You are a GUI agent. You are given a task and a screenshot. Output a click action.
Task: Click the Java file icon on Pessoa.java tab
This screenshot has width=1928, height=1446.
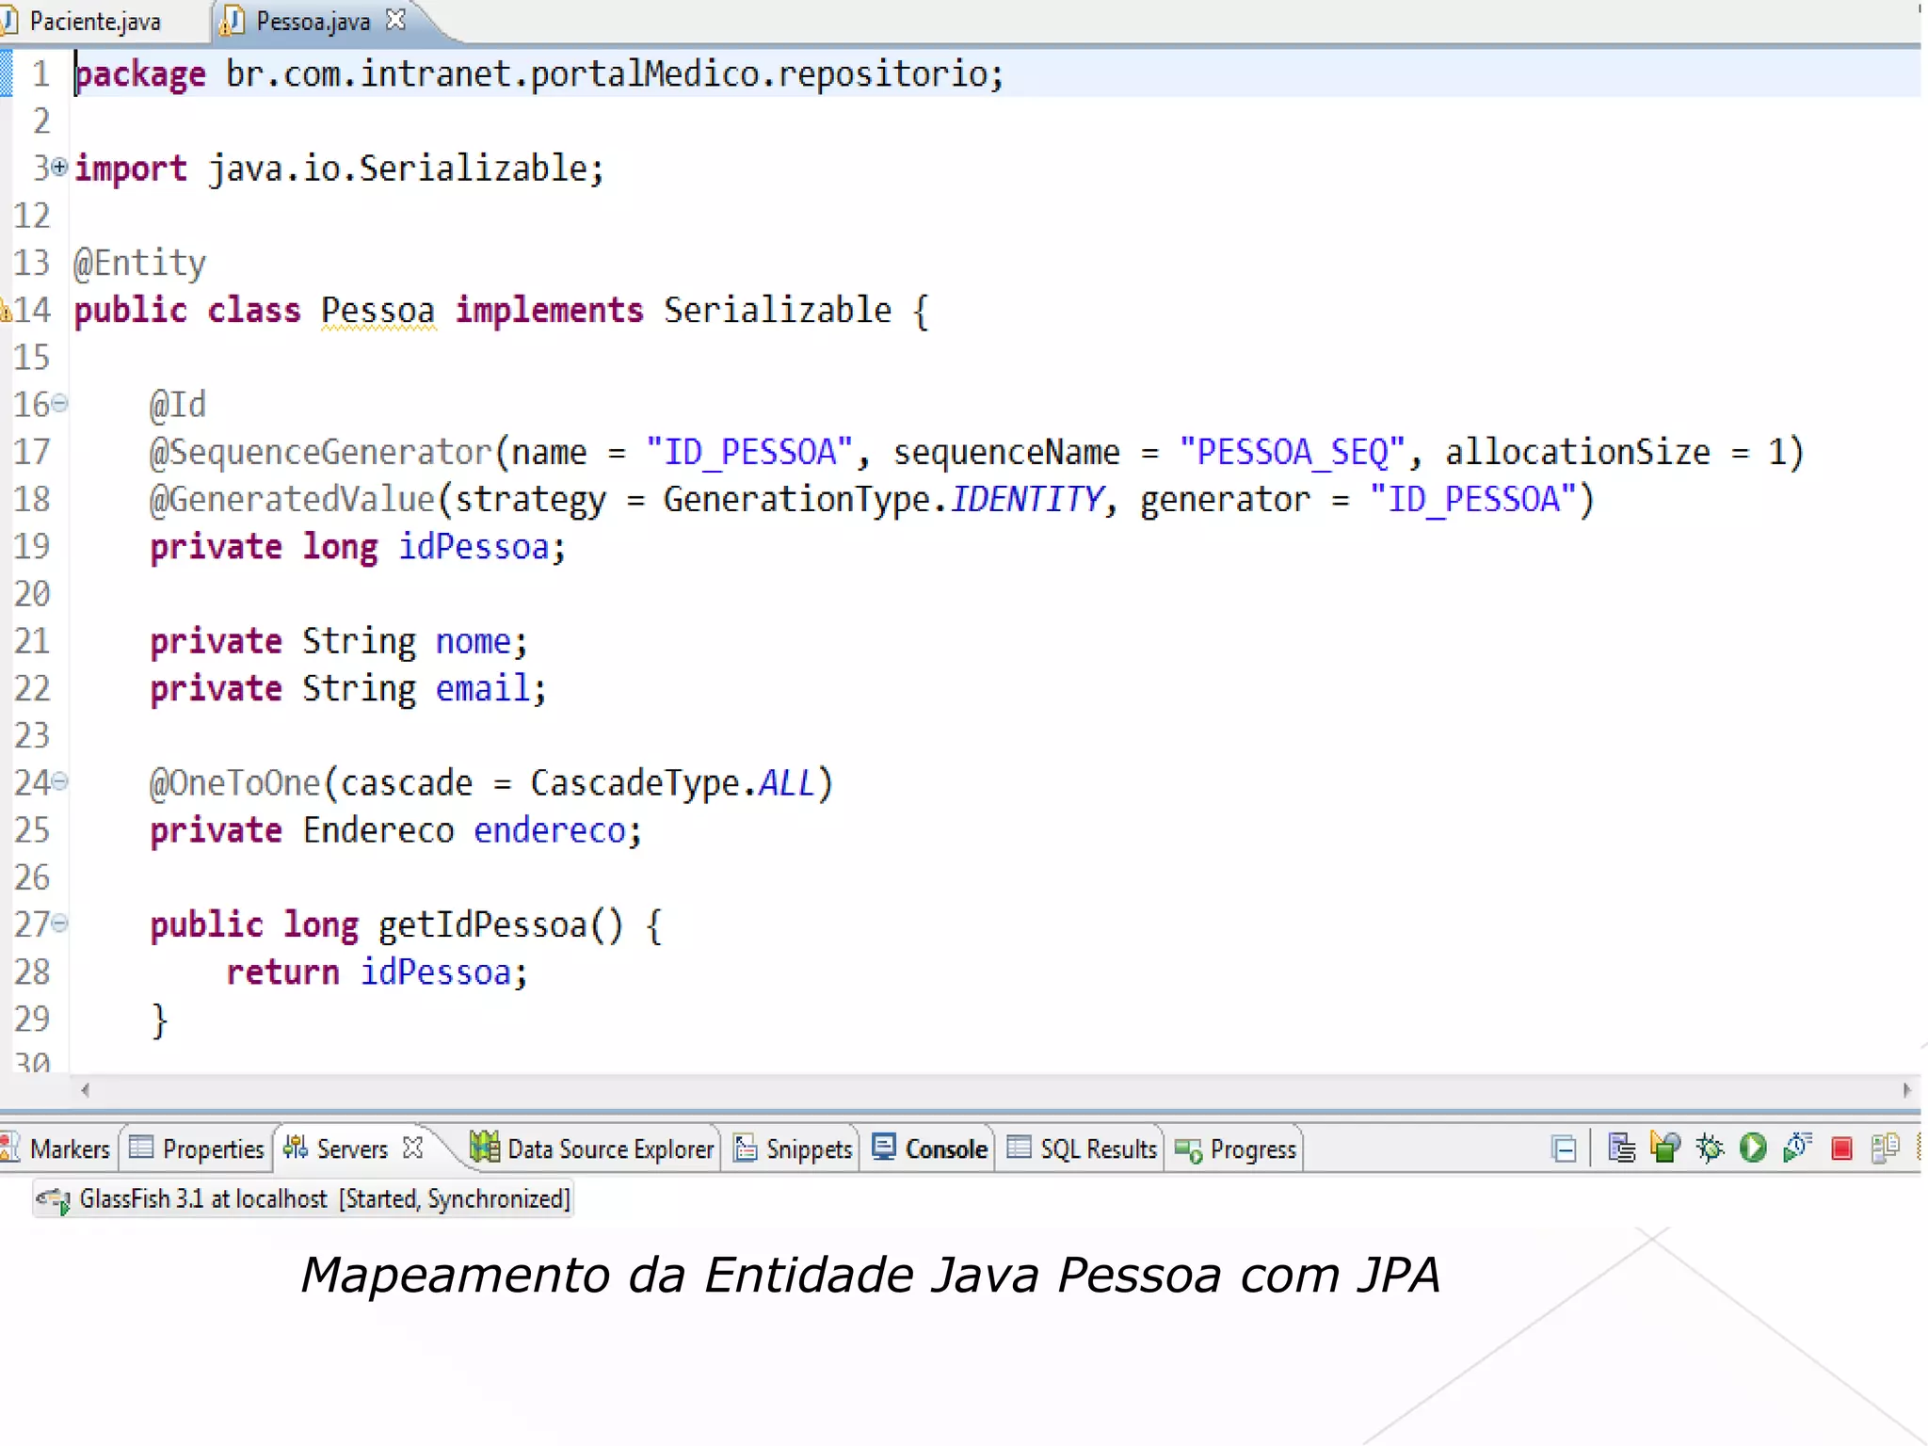[x=232, y=21]
